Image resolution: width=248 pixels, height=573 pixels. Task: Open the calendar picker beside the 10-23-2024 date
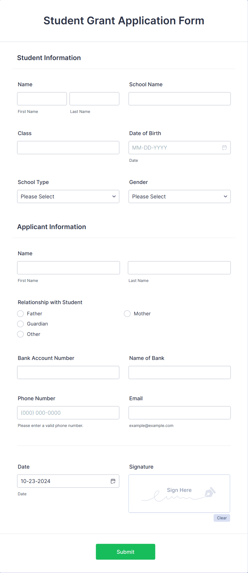pos(113,481)
